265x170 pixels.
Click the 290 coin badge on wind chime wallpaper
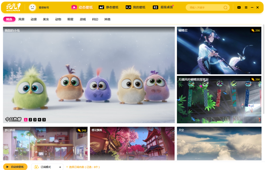pyautogui.click(x=255, y=79)
